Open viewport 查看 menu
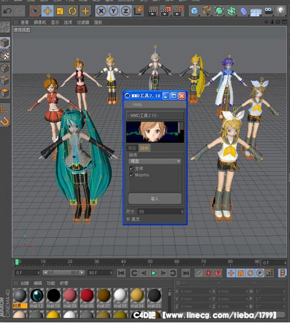This screenshot has width=290, height=324. click(25, 22)
